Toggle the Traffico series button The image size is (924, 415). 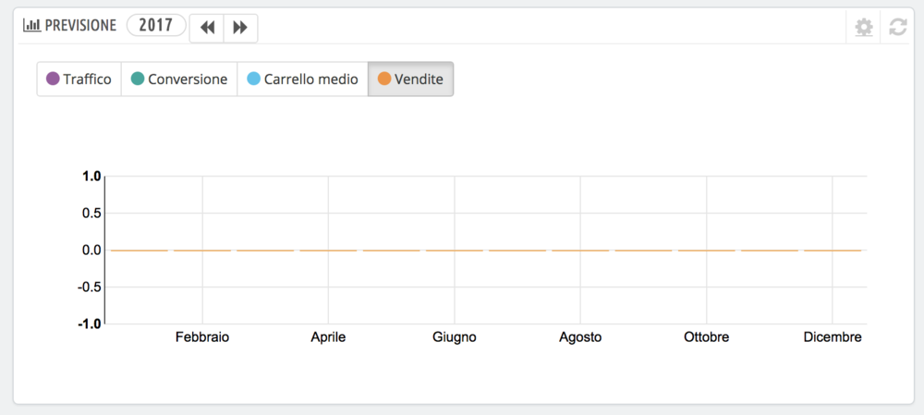79,79
